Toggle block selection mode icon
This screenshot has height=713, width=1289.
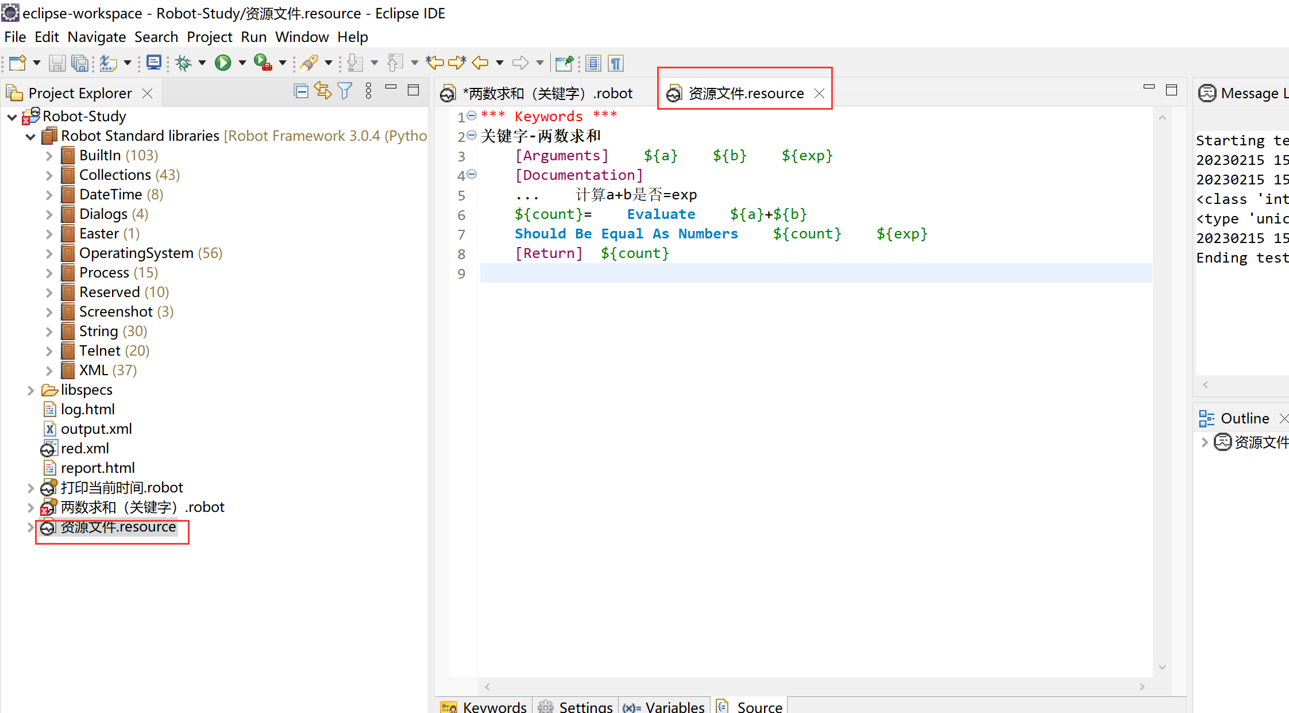pos(593,63)
